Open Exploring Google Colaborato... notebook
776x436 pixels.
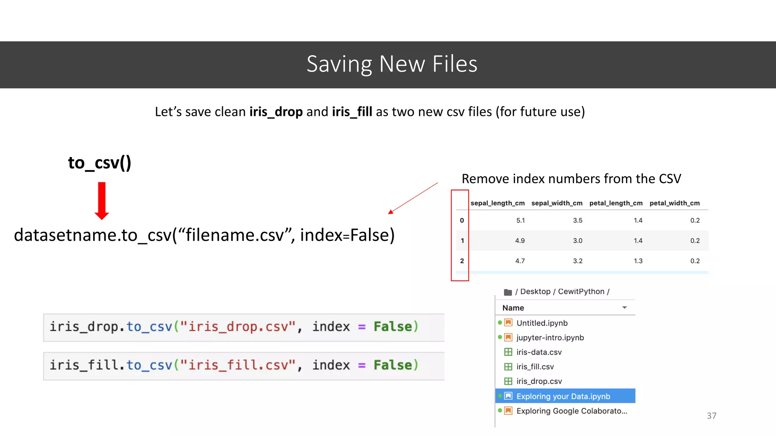tap(572, 411)
